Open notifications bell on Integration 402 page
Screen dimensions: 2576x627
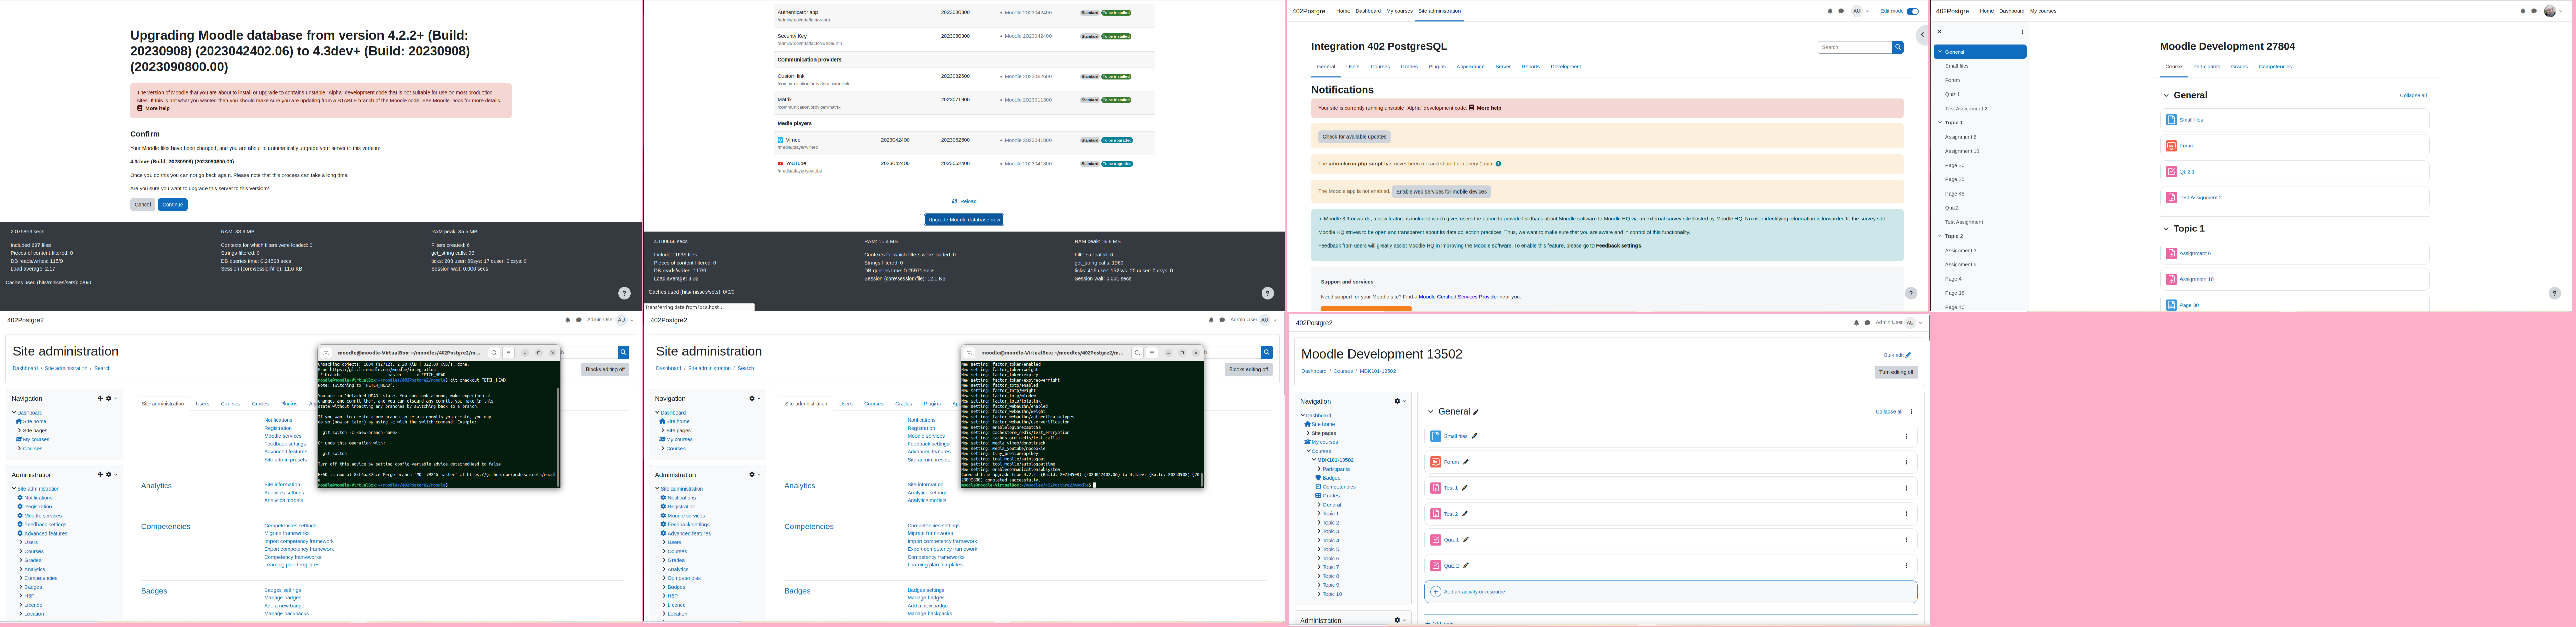[1830, 11]
